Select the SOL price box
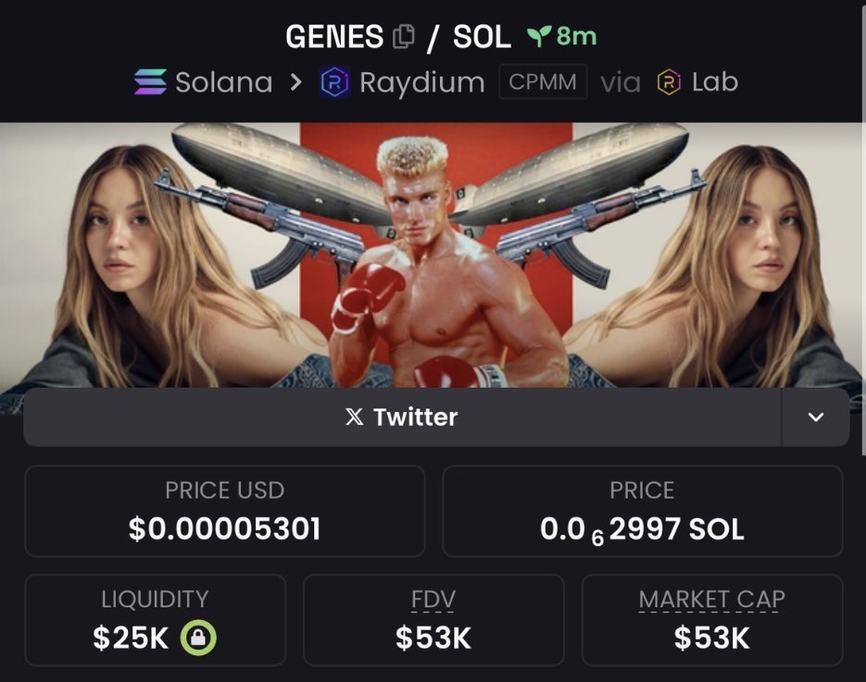Screen dimensions: 866x682 click(x=642, y=511)
